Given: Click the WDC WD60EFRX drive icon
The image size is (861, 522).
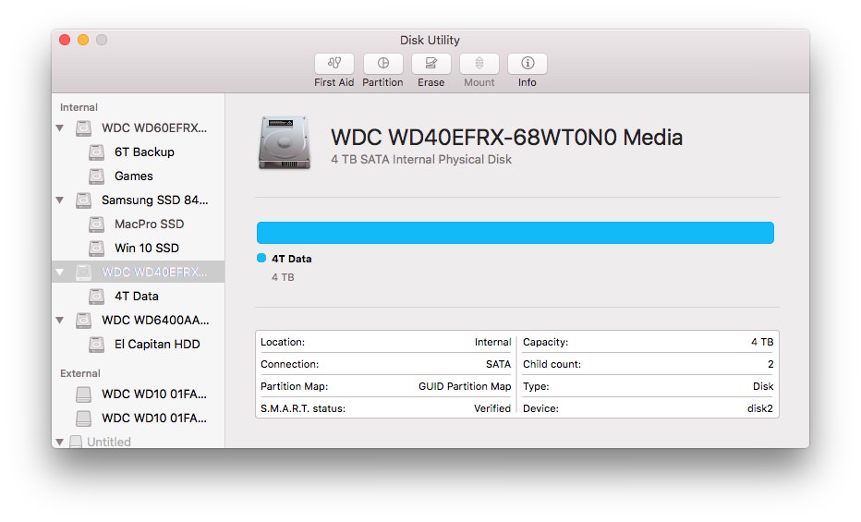Looking at the screenshot, I should click(83, 127).
